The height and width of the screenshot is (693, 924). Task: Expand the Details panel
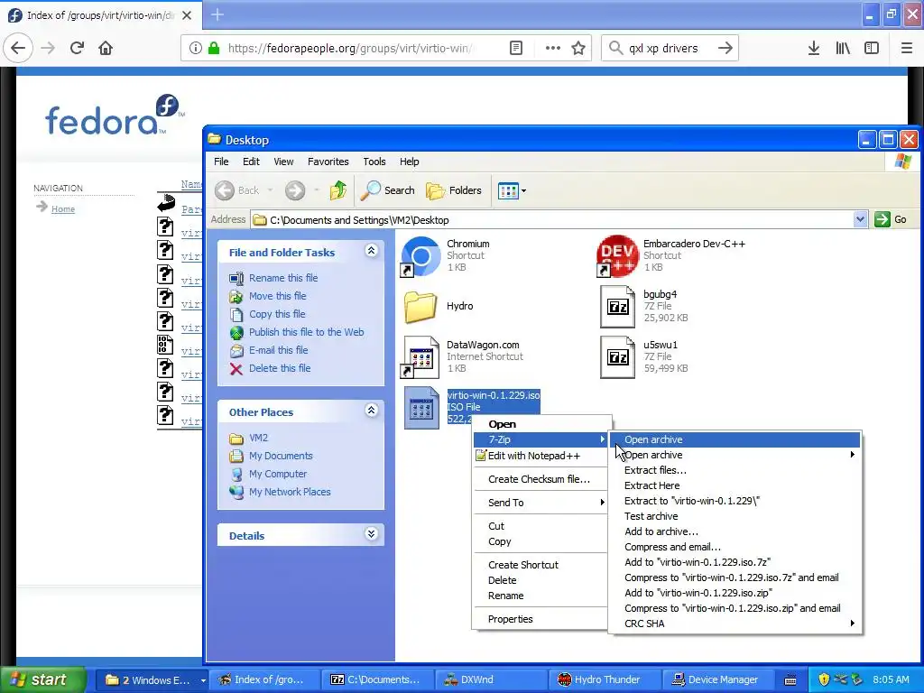click(371, 534)
